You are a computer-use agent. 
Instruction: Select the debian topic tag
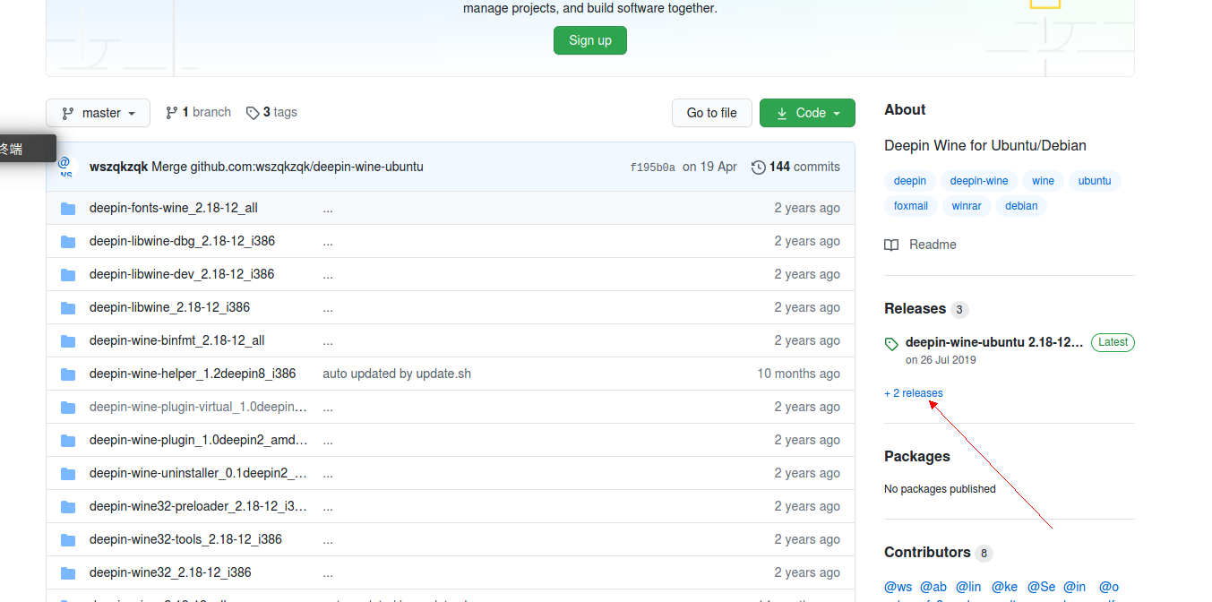coord(1021,206)
